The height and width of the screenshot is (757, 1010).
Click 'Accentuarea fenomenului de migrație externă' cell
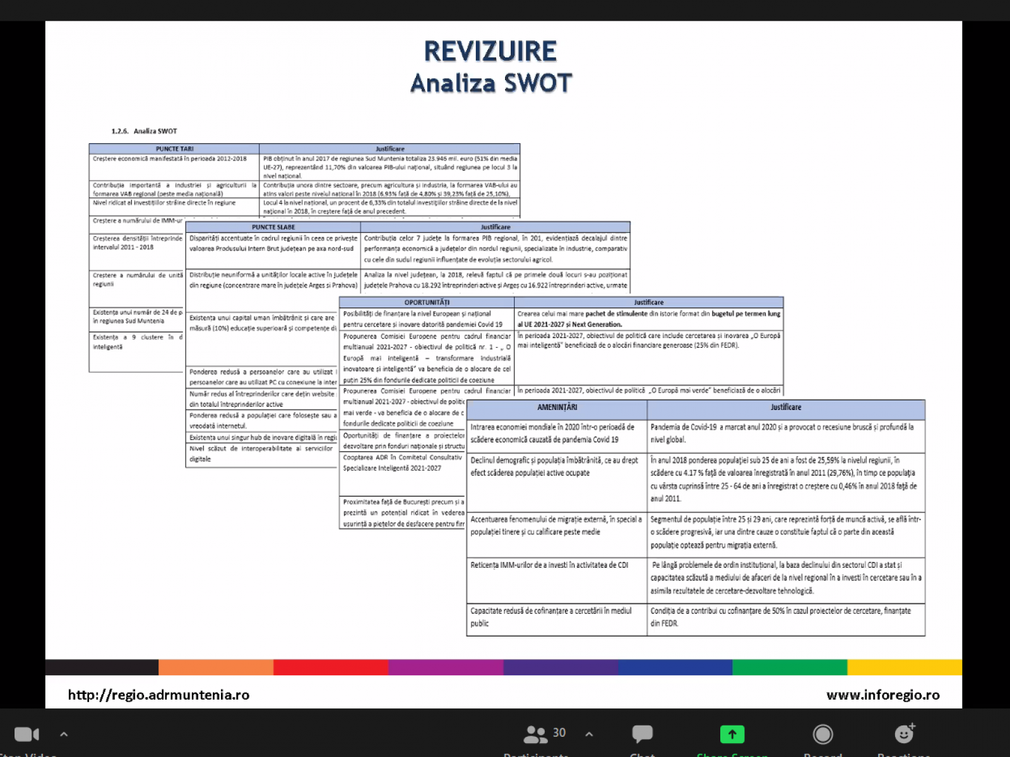point(557,534)
